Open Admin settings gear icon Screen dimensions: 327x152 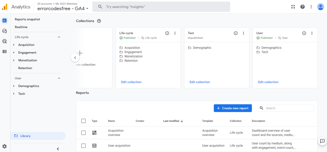4,147
